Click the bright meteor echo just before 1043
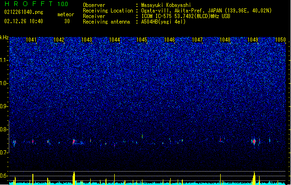The image size is (291, 185). pos(74,142)
